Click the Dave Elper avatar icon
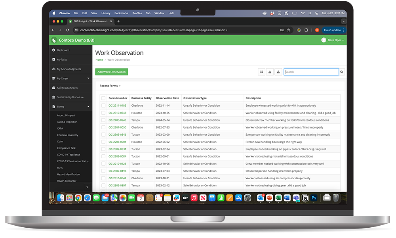Image resolution: width=396 pixels, height=238 pixels. tap(324, 40)
